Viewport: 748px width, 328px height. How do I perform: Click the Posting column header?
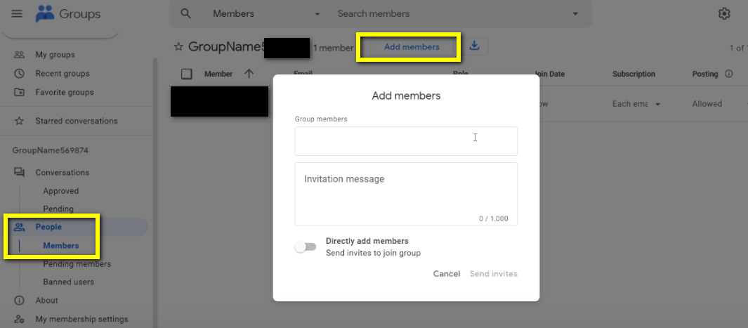(x=705, y=74)
